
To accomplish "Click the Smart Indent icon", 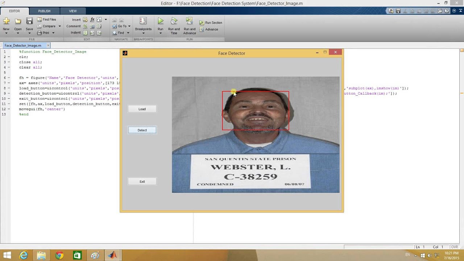I will (x=85, y=33).
